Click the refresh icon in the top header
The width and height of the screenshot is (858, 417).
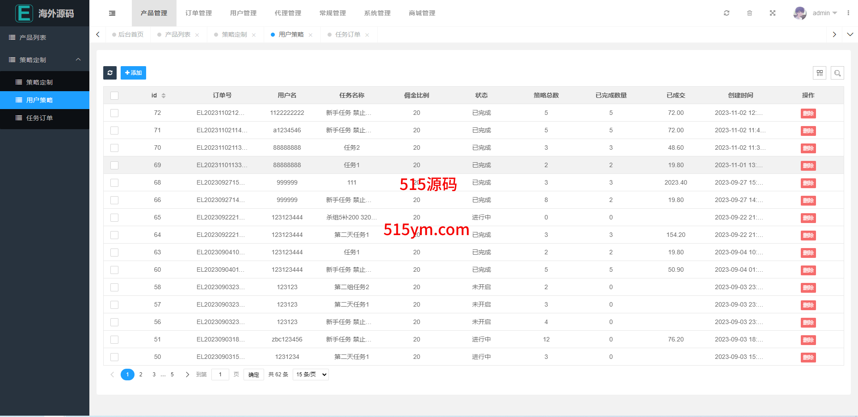pos(727,13)
